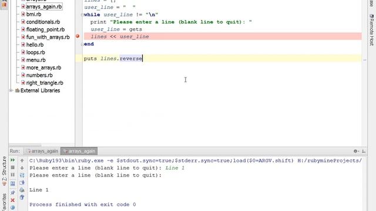Open arrays_again.rb in project tree
This screenshot has width=376, height=211.
click(44, 6)
